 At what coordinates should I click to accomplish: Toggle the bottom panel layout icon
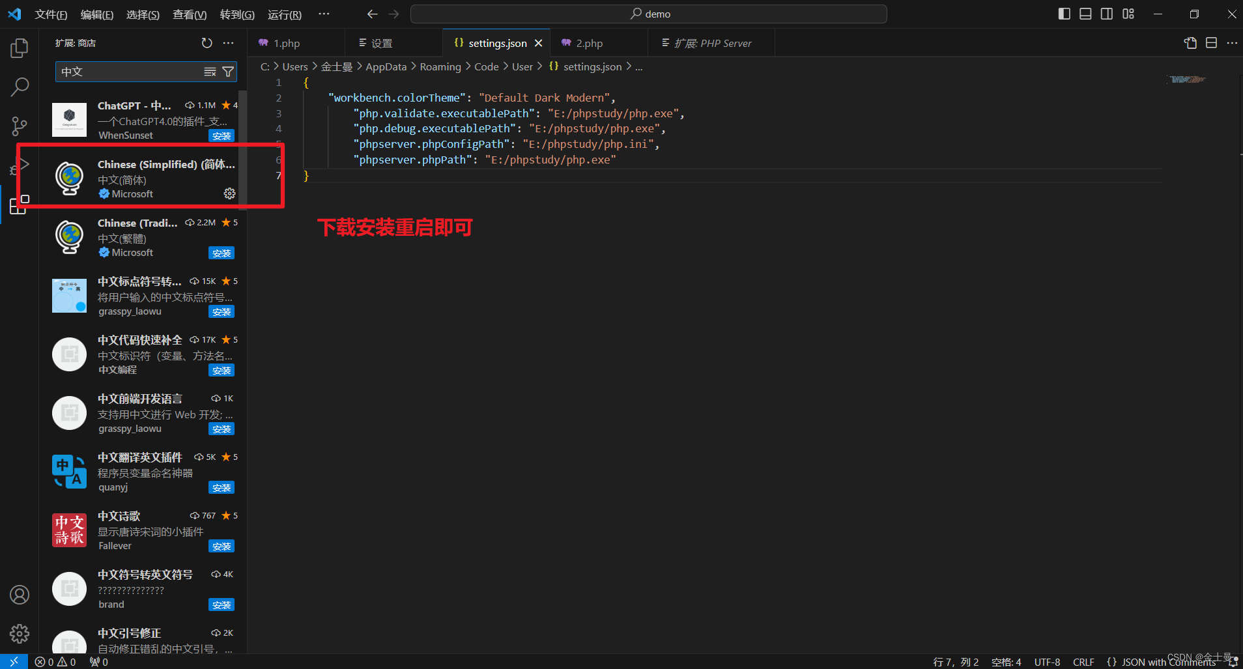pyautogui.click(x=1085, y=14)
